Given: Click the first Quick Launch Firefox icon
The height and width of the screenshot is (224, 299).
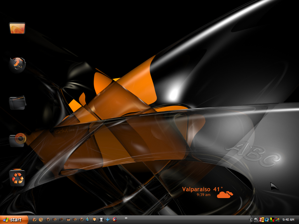Looking at the screenshot, I should 34,220.
